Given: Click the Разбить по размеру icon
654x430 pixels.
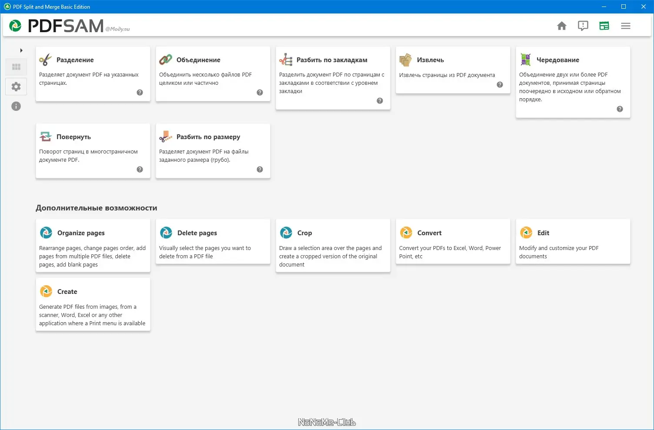Looking at the screenshot, I should tap(166, 137).
